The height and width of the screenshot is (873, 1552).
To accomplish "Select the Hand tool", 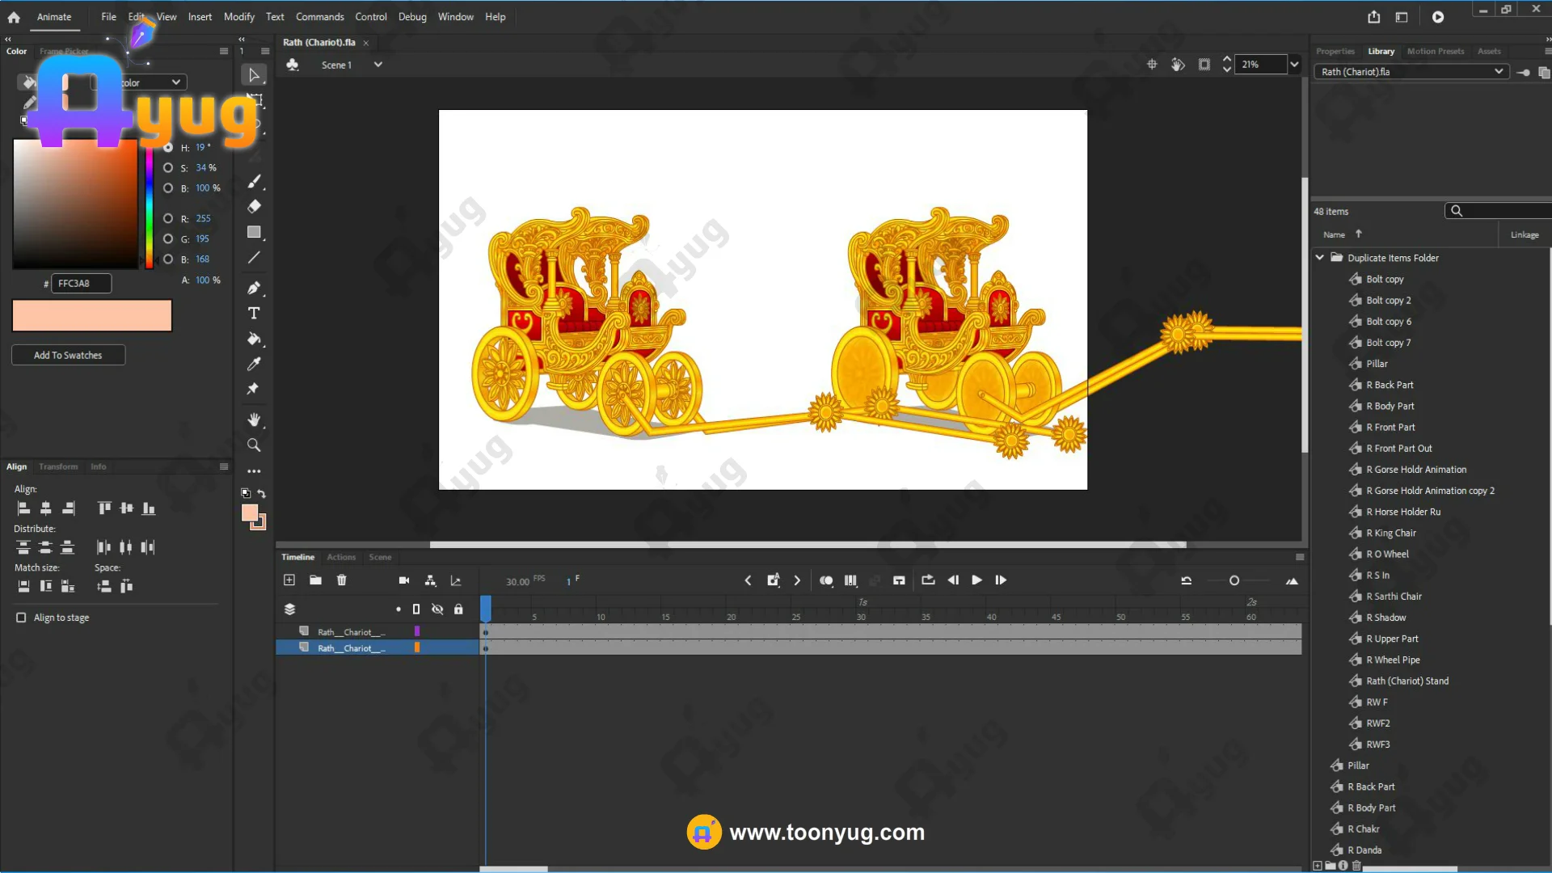I will point(254,420).
